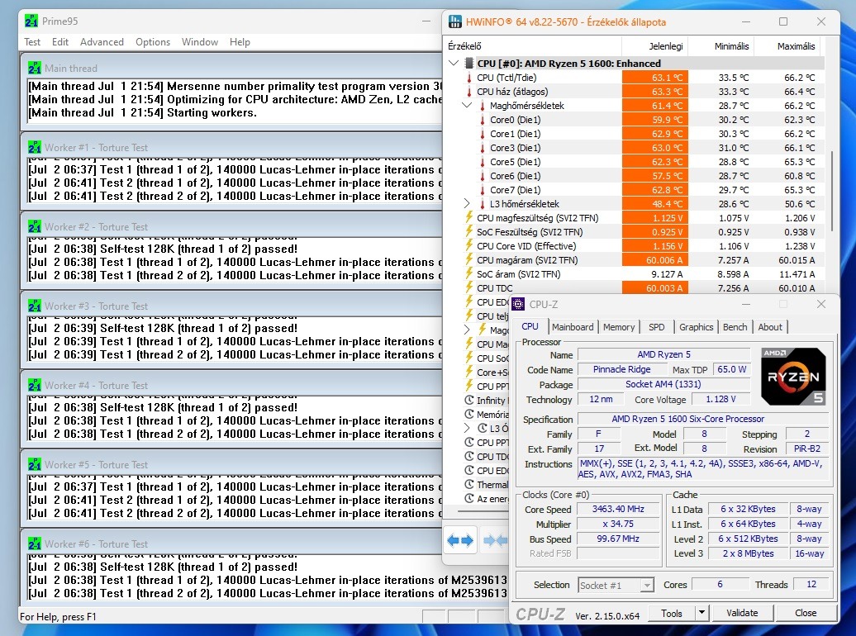Click the clock icon beside Thermal row in HWiNFO
Image resolution: width=856 pixels, height=636 pixels.
469,484
